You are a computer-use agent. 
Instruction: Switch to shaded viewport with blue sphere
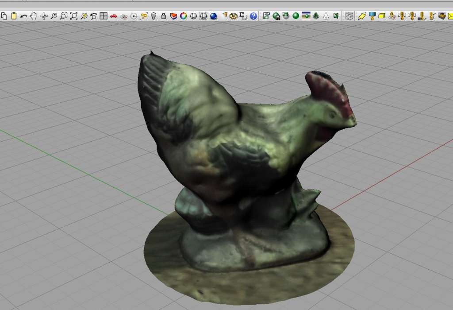214,16
